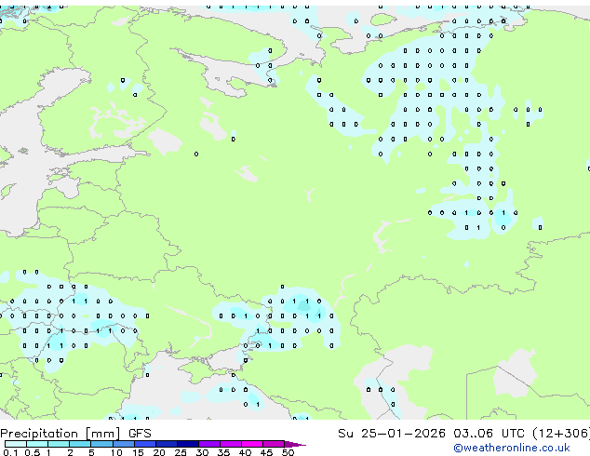The width and height of the screenshot is (590, 456).
Task: Click the '0.1' legend label
Action: [10, 452]
